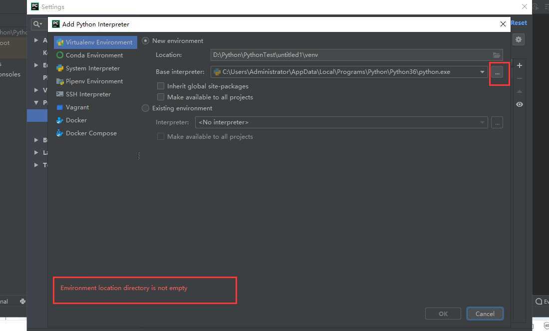Check Make available to all projects under Existing environment
549x331 pixels.
161,137
